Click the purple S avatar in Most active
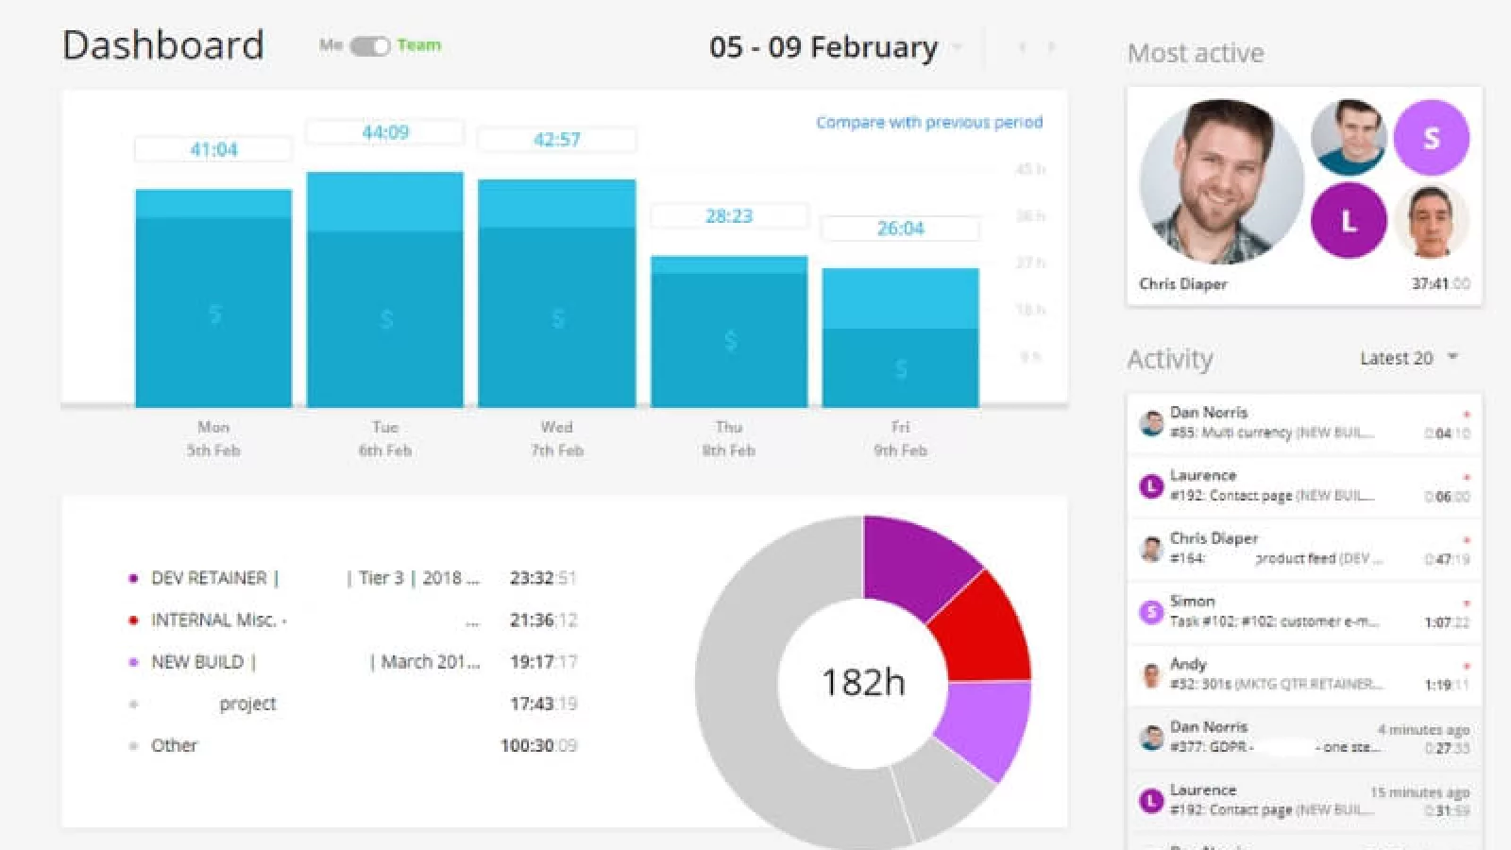The width and height of the screenshot is (1511, 850). pos(1431,139)
